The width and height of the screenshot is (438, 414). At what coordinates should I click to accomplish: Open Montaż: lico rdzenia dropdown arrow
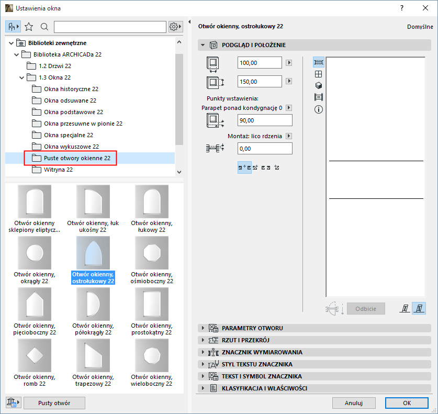click(289, 136)
